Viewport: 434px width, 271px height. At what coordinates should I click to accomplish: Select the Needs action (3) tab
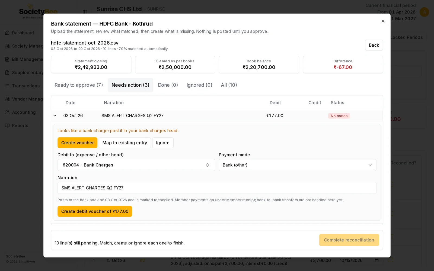[130, 85]
